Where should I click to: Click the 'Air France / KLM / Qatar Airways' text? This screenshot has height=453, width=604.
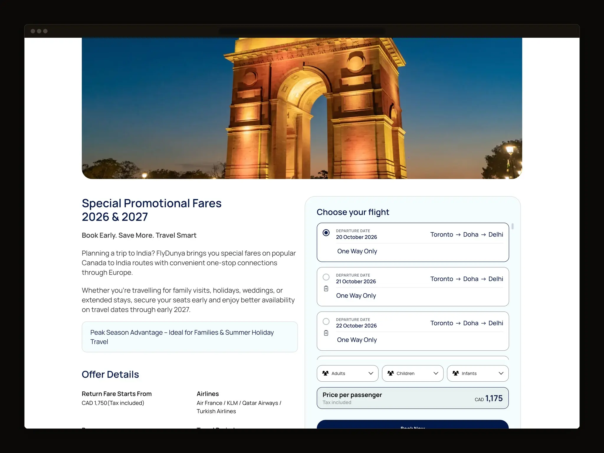click(239, 407)
